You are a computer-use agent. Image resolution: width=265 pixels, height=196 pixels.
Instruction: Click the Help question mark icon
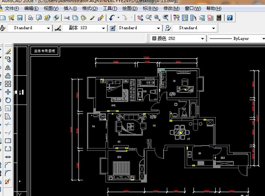tap(230, 17)
